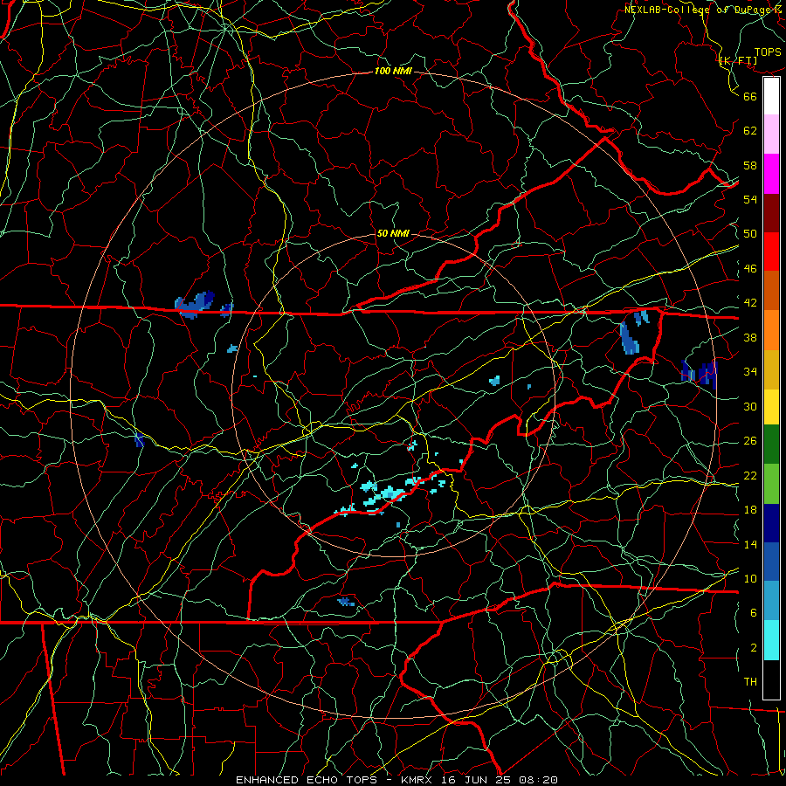This screenshot has height=786, width=786.
Task: Click the 54 legend value label
Action: pyautogui.click(x=750, y=199)
